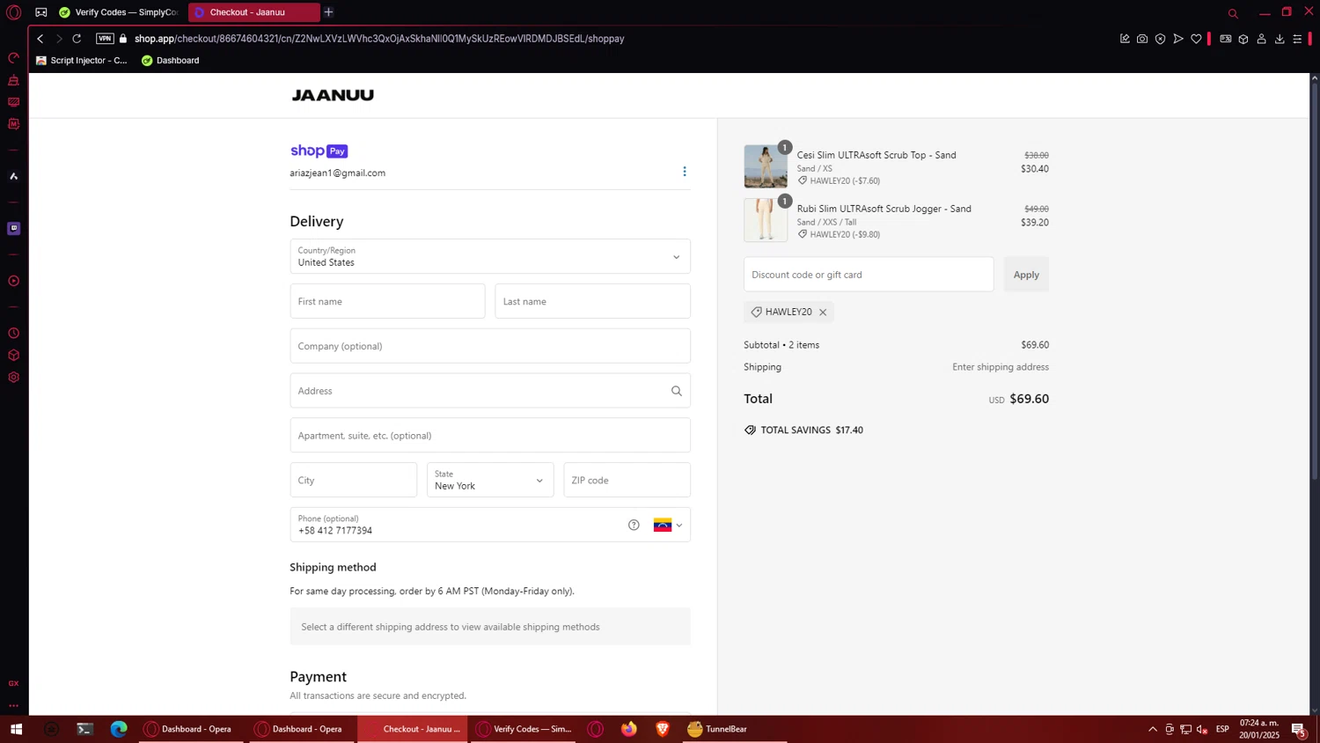1320x743 pixels.
Task: Open the address search magnifier icon
Action: (x=677, y=391)
